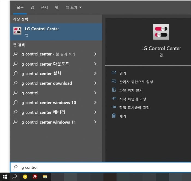Screen dimensions: 191x181
Task: Click the 'LG Control Center' title in preview pane
Action: [x=161, y=48]
